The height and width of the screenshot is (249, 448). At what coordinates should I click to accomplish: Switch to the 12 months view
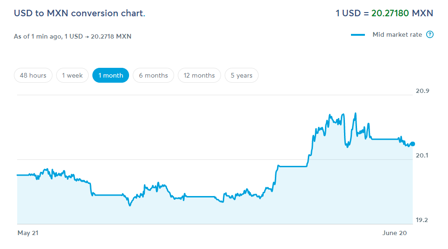199,75
